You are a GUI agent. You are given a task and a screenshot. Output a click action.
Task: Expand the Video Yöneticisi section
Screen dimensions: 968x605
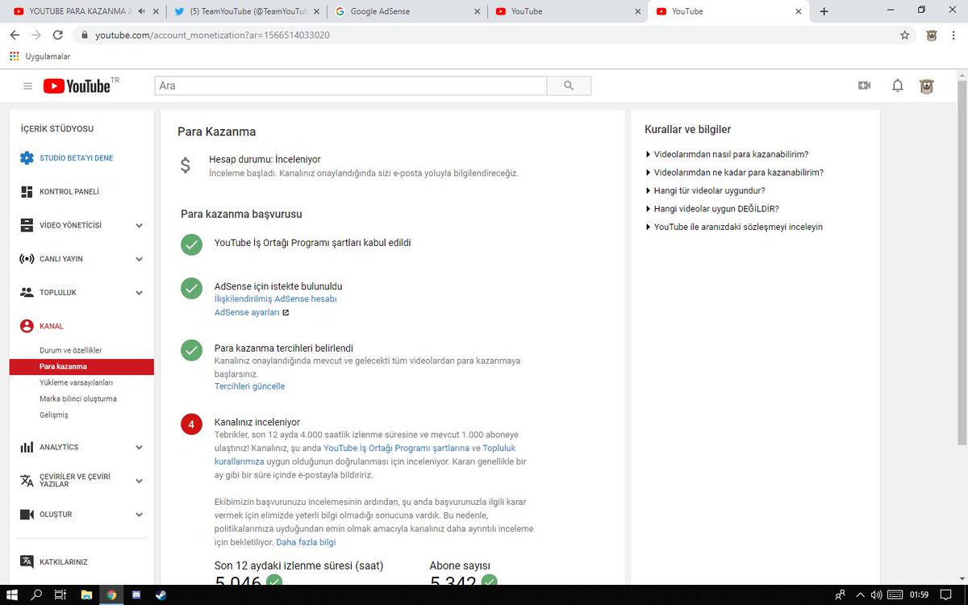139,226
